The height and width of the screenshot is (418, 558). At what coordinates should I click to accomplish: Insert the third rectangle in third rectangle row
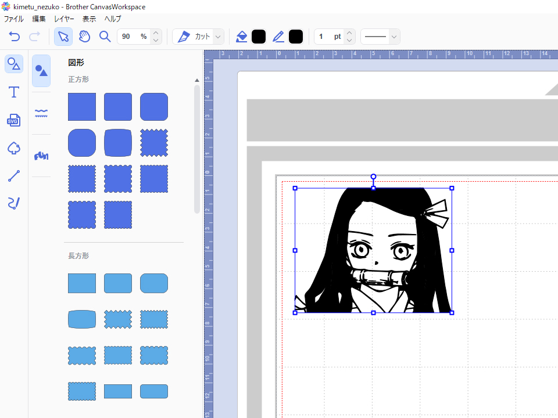click(x=153, y=355)
